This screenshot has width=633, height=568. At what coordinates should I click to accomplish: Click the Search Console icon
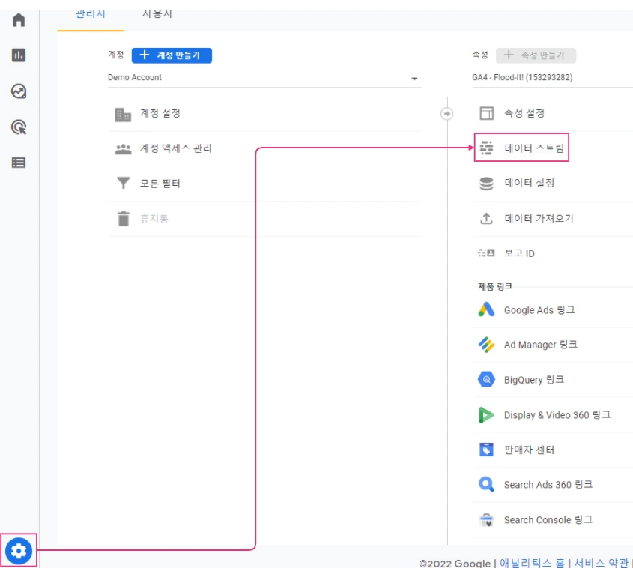click(x=487, y=519)
